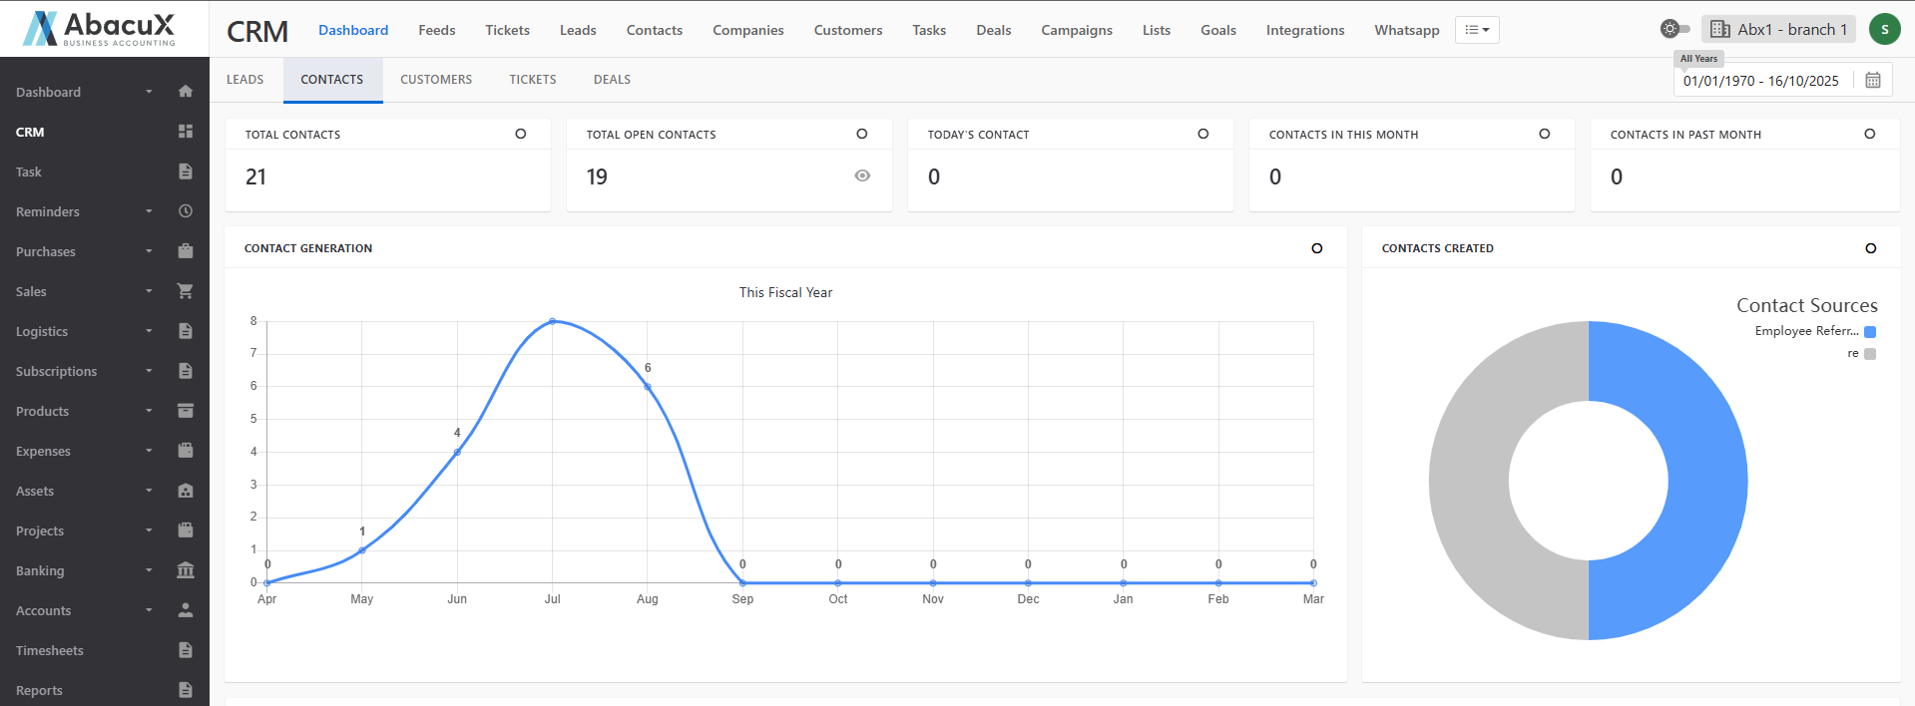Toggle the eye icon in Total Open Contacts
This screenshot has height=706, width=1915.
(862, 176)
